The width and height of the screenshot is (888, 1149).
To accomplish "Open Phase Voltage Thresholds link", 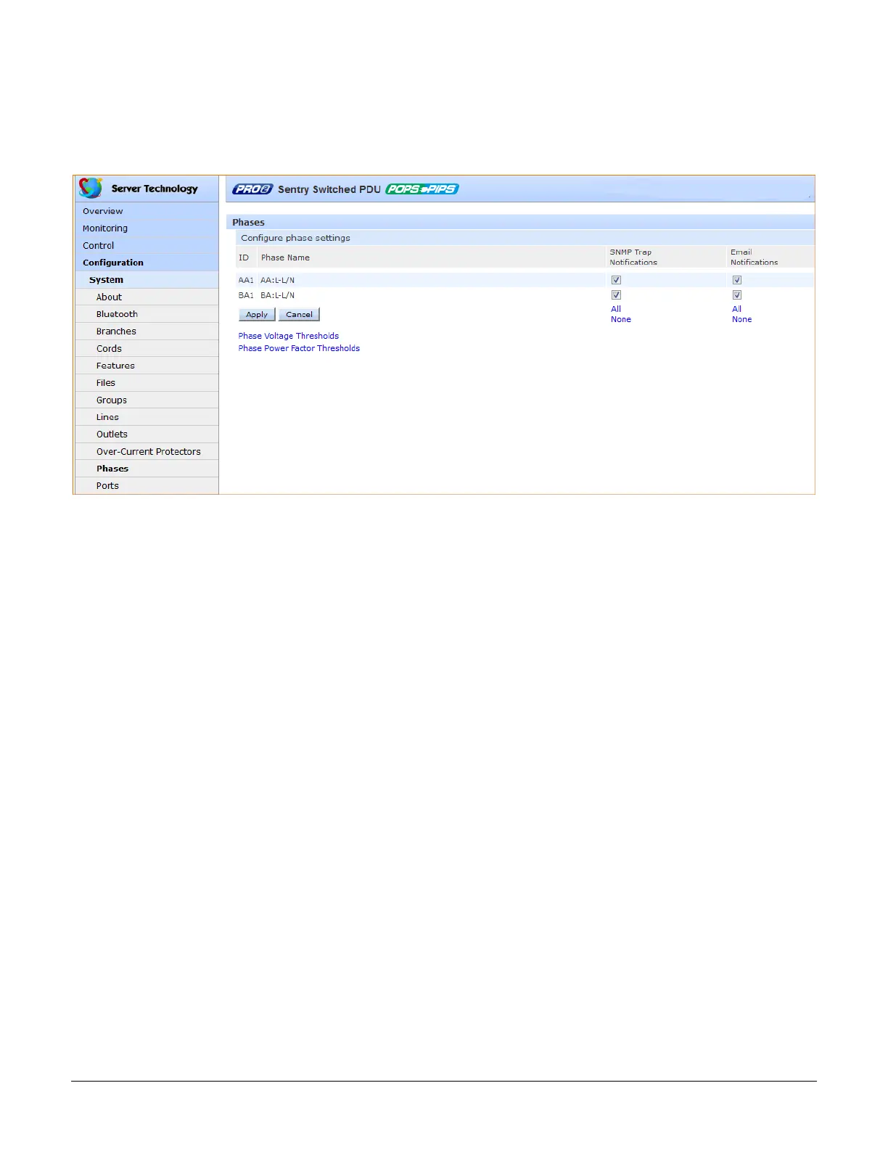I will (289, 336).
